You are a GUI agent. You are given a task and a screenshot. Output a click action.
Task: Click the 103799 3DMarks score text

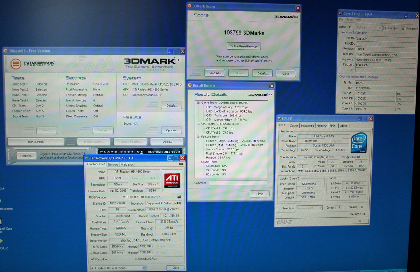pos(244,33)
